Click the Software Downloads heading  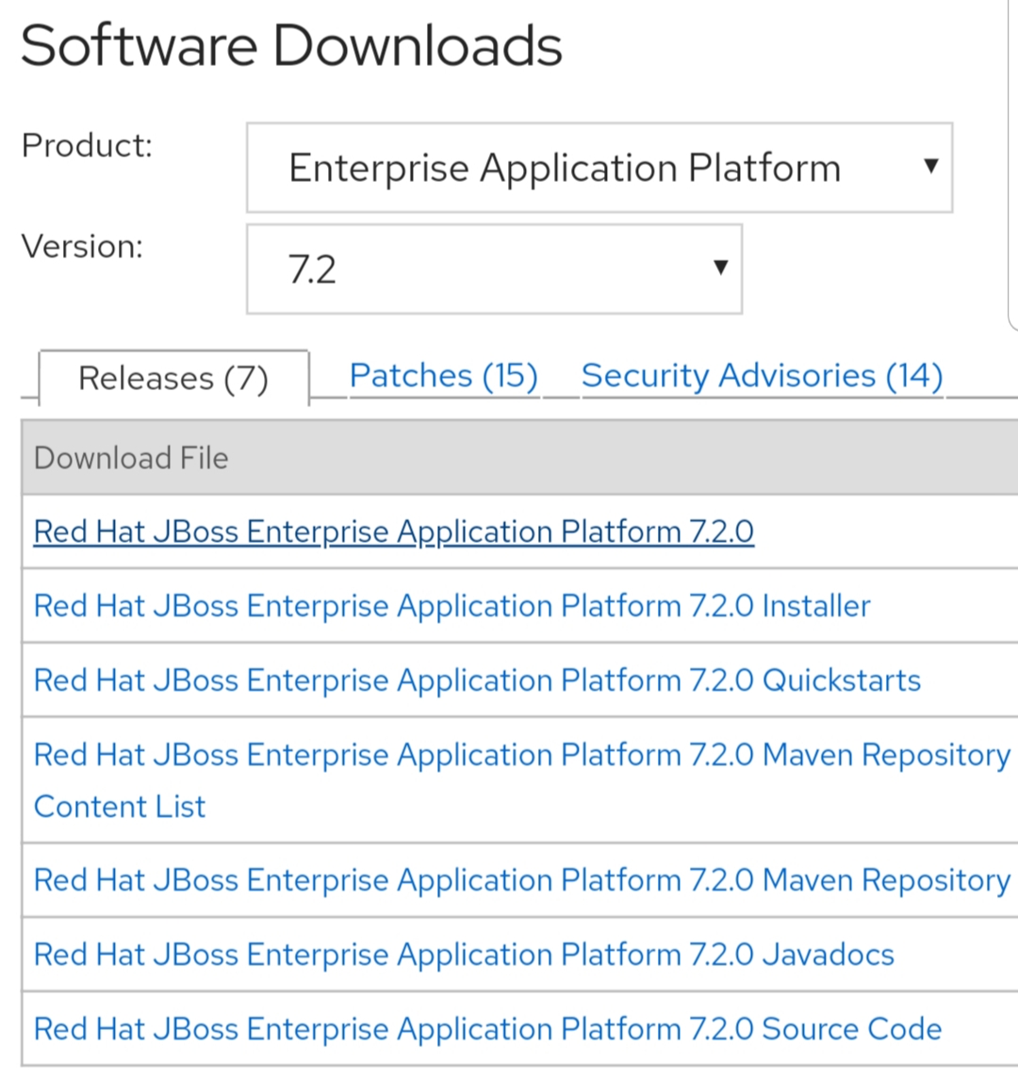292,45
